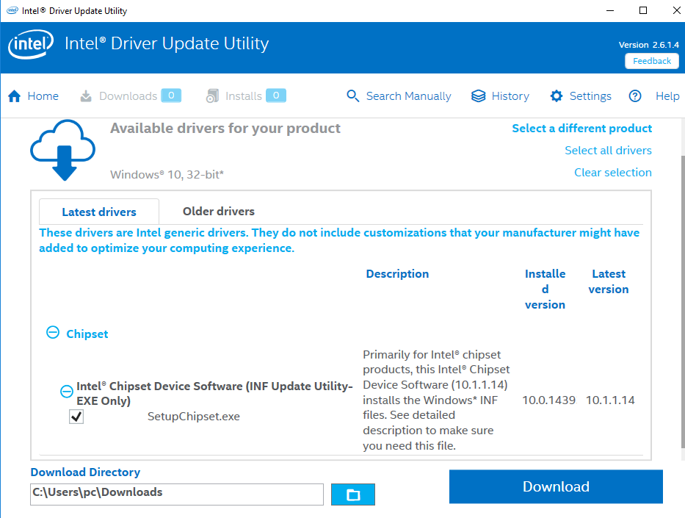This screenshot has height=518, width=685.
Task: Open the Settings menu label
Action: point(590,96)
